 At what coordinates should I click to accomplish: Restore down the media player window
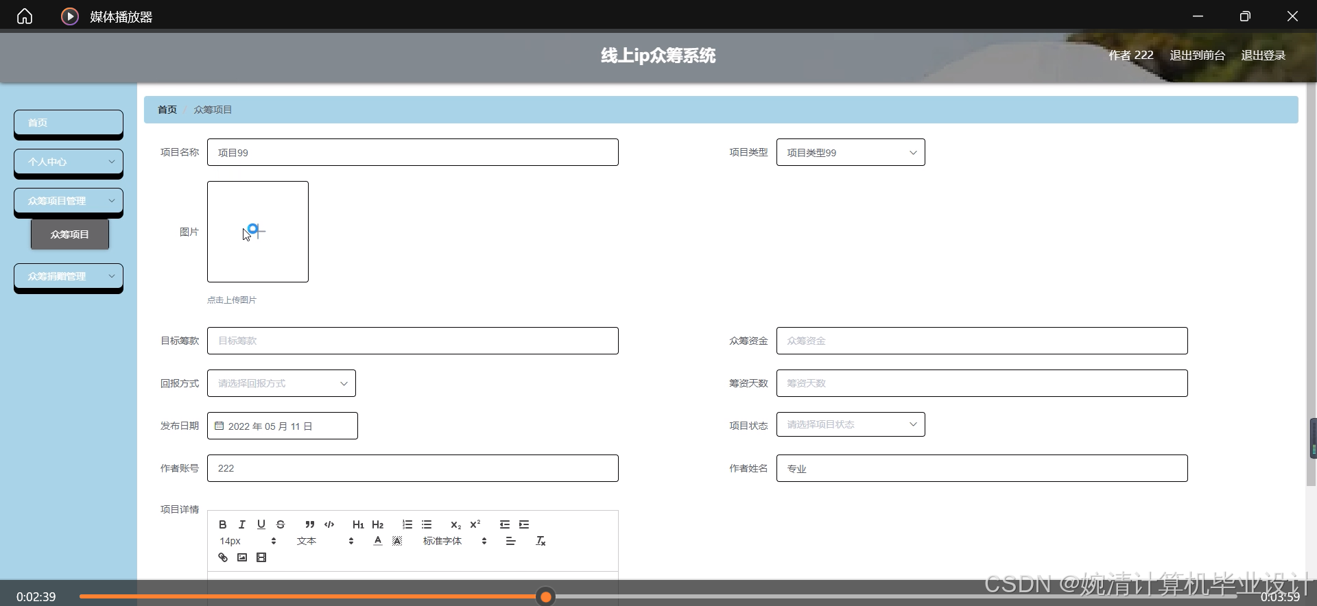coord(1245,16)
